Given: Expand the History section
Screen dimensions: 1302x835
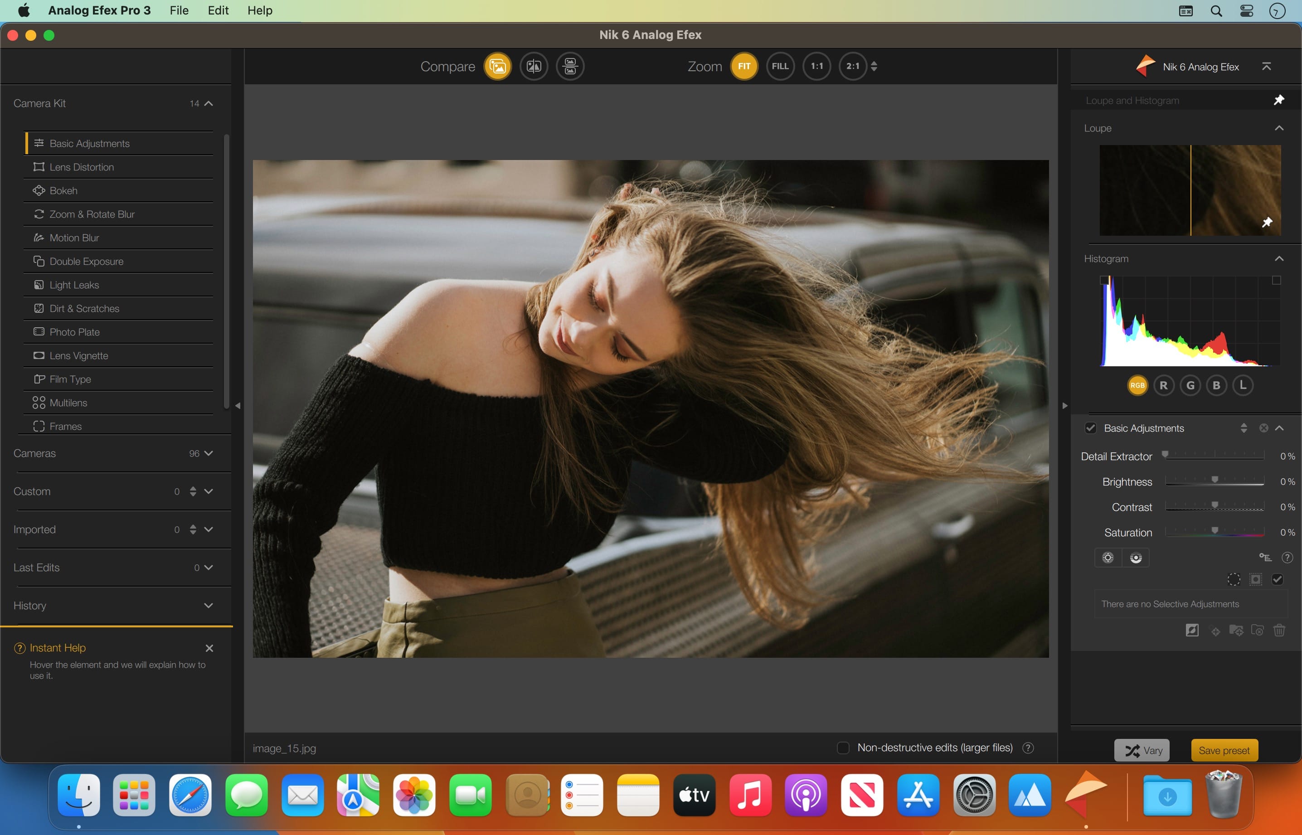Looking at the screenshot, I should coord(208,605).
